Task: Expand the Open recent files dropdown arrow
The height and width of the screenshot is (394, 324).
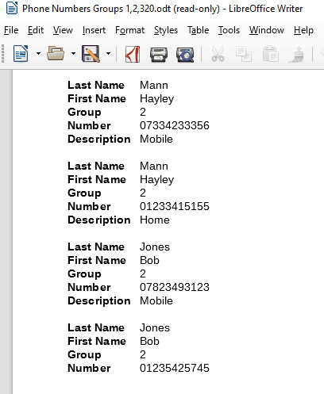Action: point(73,54)
